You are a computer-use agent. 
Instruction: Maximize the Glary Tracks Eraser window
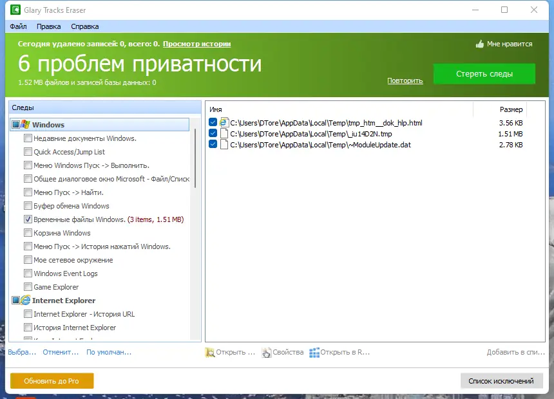pyautogui.click(x=504, y=10)
